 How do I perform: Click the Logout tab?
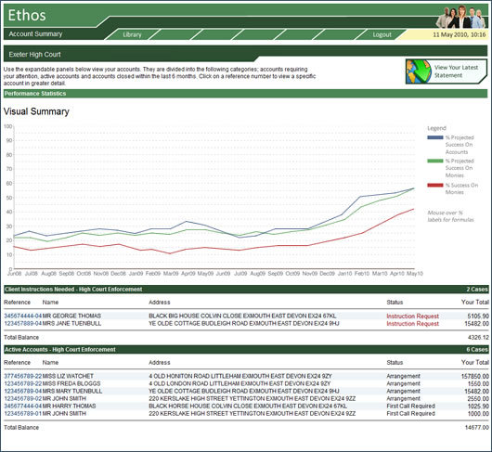click(x=382, y=34)
